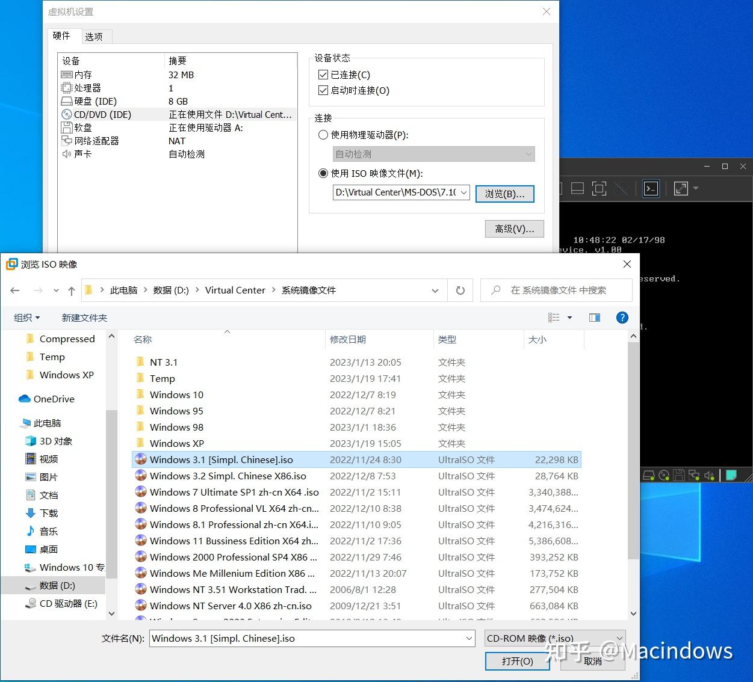Click the 文件名 text input field
The height and width of the screenshot is (682, 753).
(x=312, y=638)
